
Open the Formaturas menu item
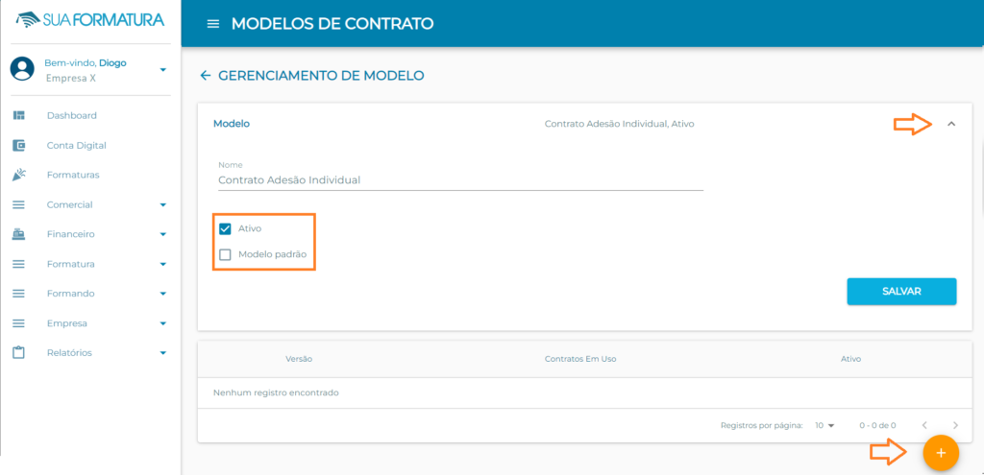73,175
